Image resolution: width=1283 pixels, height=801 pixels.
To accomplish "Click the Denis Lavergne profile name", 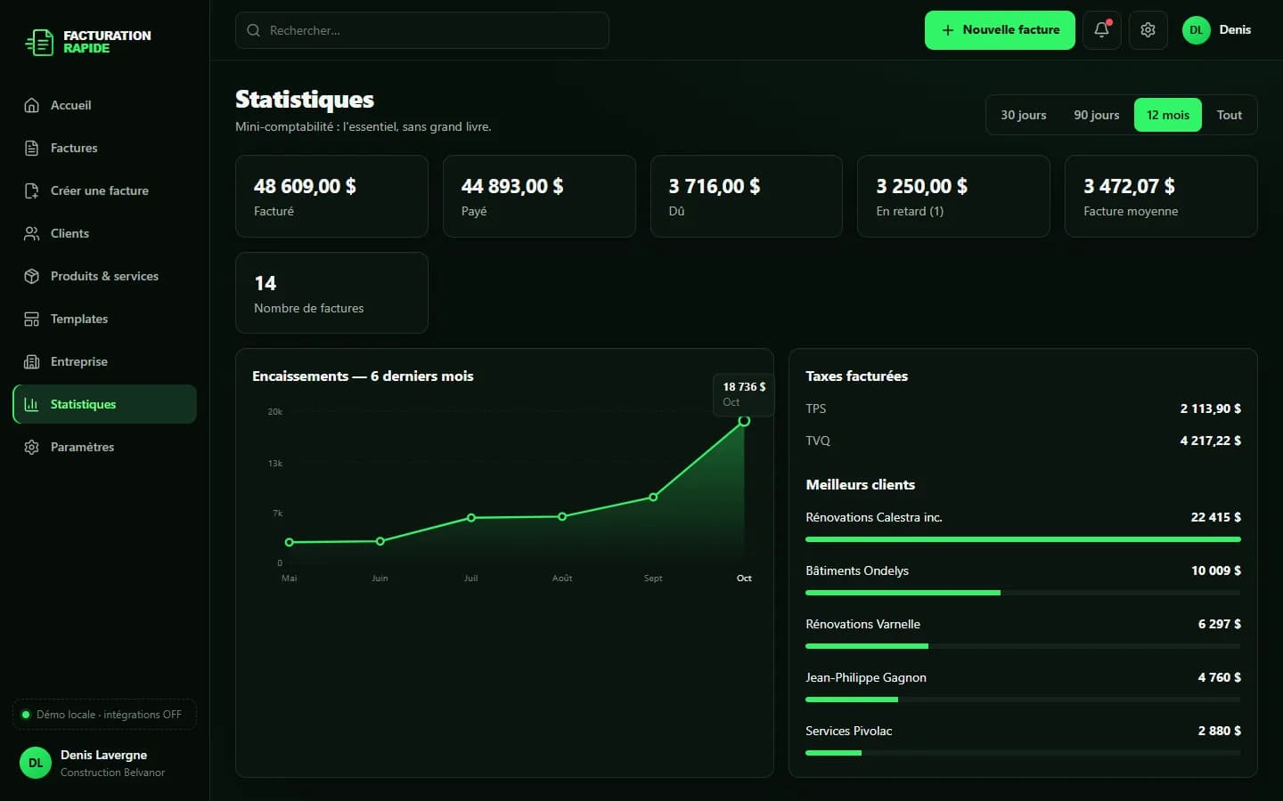I will (103, 755).
